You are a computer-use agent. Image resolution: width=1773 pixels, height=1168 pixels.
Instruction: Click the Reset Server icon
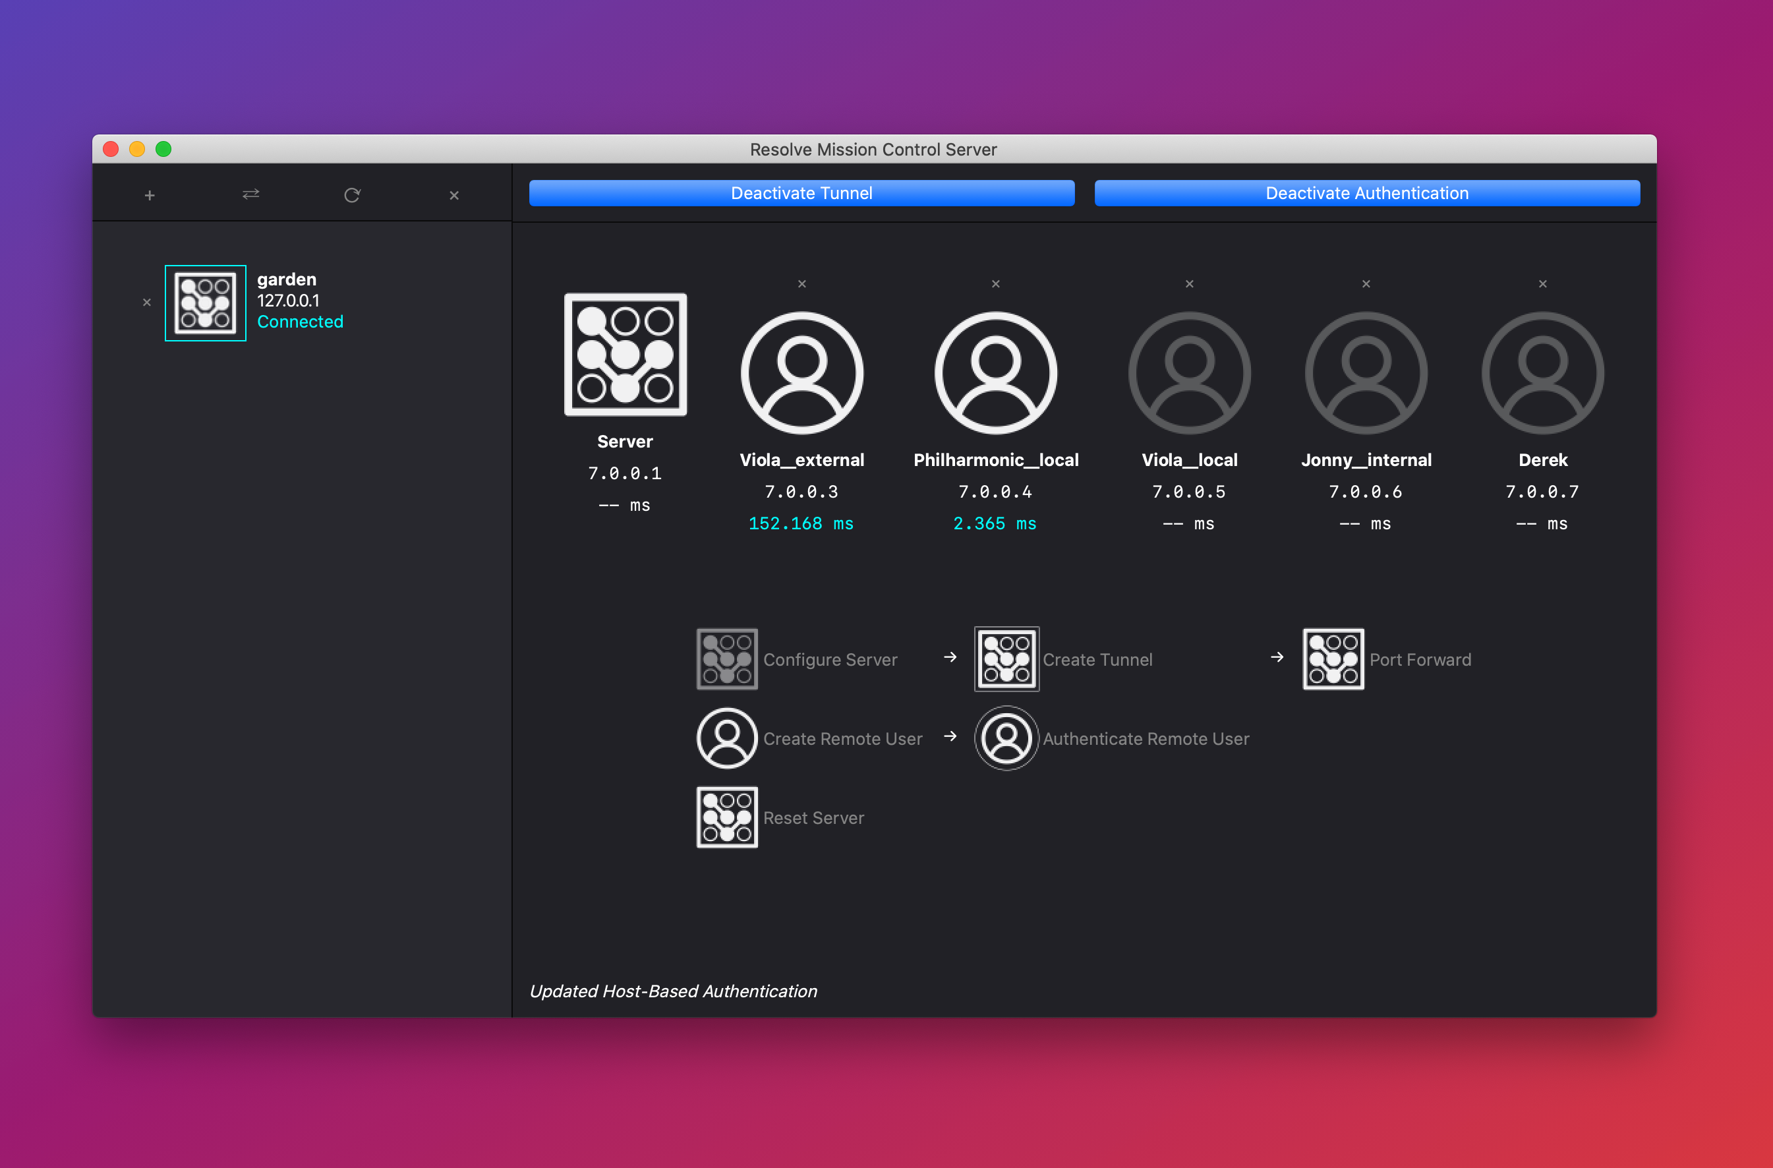(727, 817)
